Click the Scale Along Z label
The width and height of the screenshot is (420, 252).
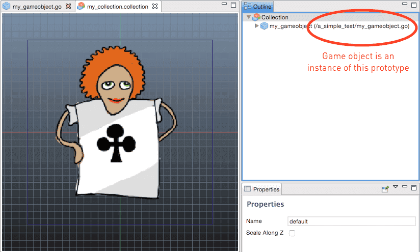(x=265, y=233)
